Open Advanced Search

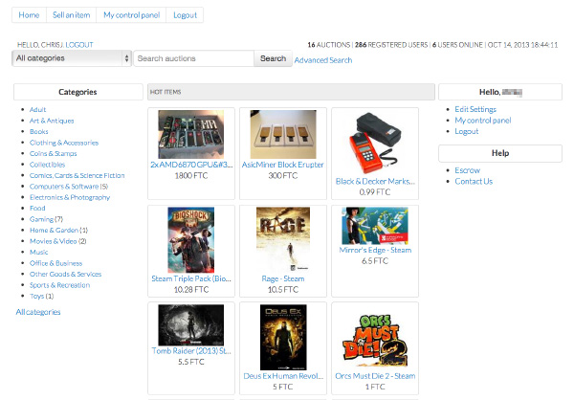tap(323, 60)
